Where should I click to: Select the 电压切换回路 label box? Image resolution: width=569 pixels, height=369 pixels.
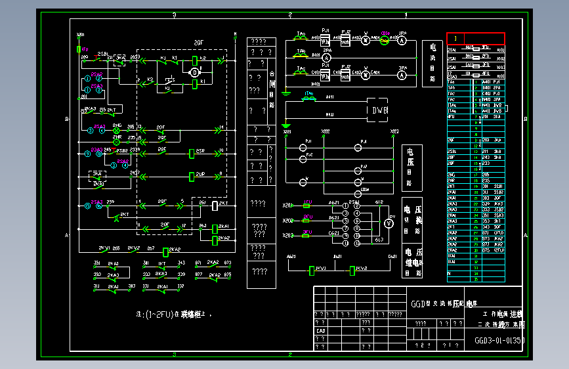[412, 220]
